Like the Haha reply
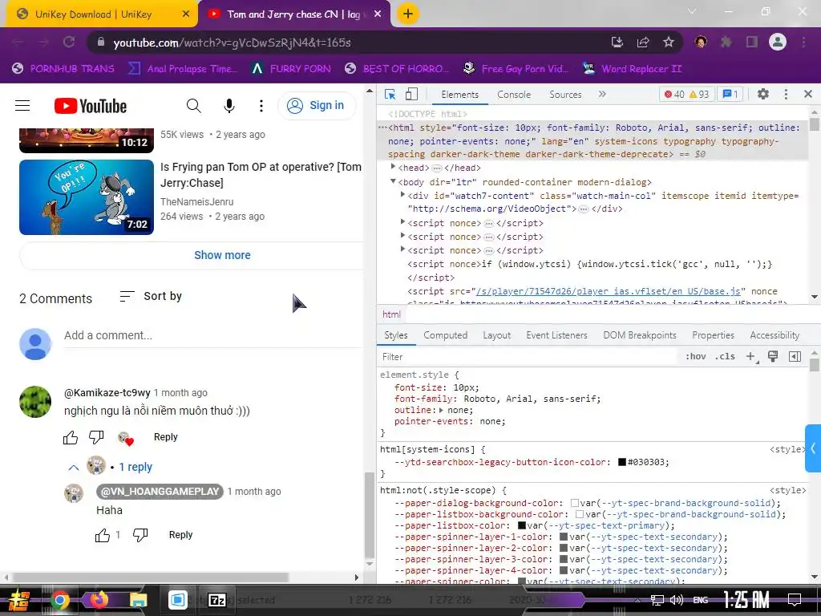Screen dimensions: 821x616 (x=103, y=535)
